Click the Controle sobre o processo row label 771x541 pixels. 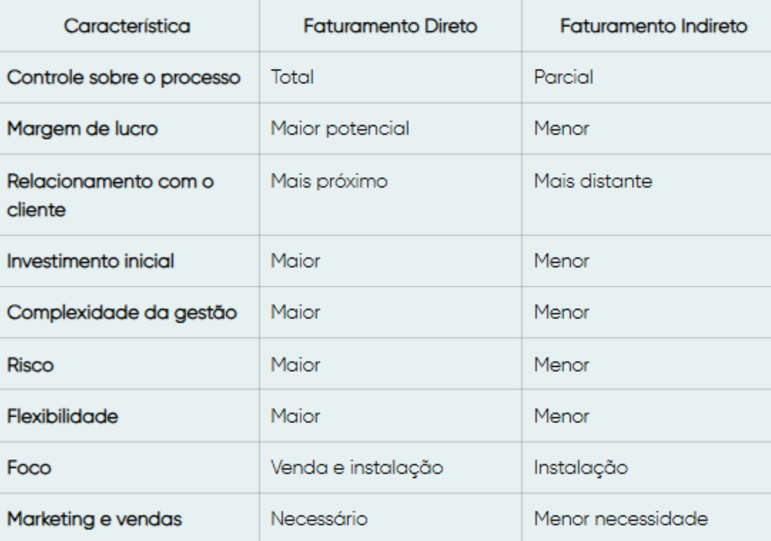124,77
